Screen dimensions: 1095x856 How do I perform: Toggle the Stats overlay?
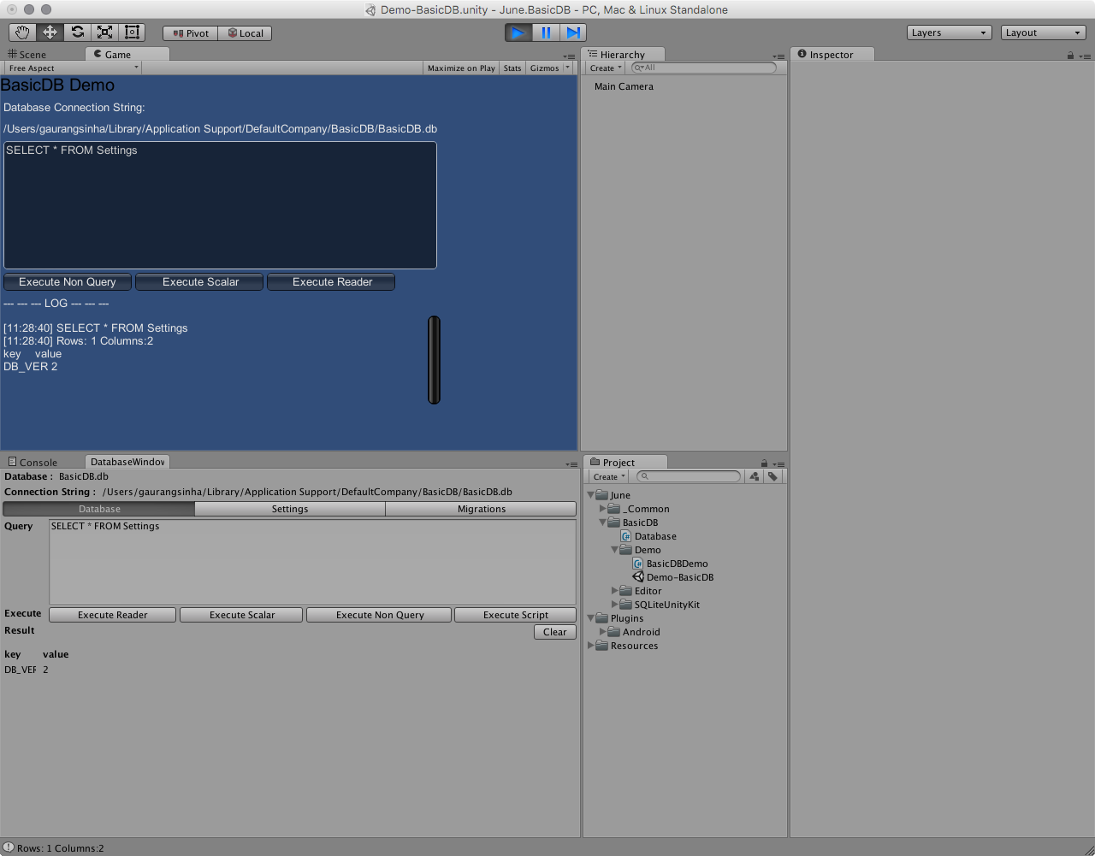(512, 68)
